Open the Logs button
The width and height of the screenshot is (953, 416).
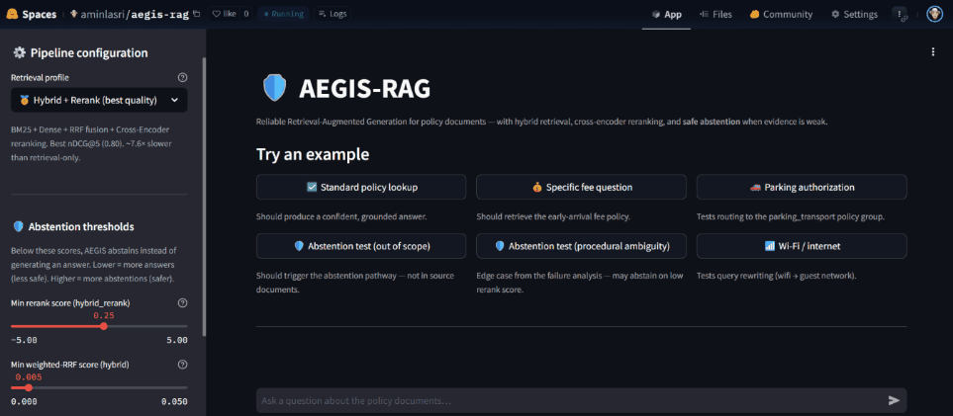point(333,14)
